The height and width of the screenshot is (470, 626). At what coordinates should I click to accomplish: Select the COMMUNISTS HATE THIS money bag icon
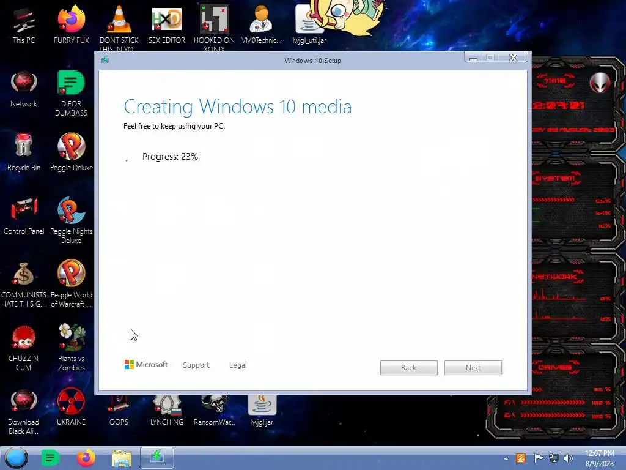[x=24, y=285]
